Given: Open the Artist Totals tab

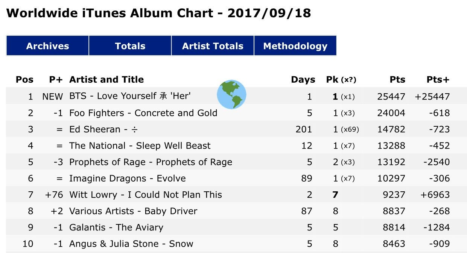Looking at the screenshot, I should click(x=213, y=46).
